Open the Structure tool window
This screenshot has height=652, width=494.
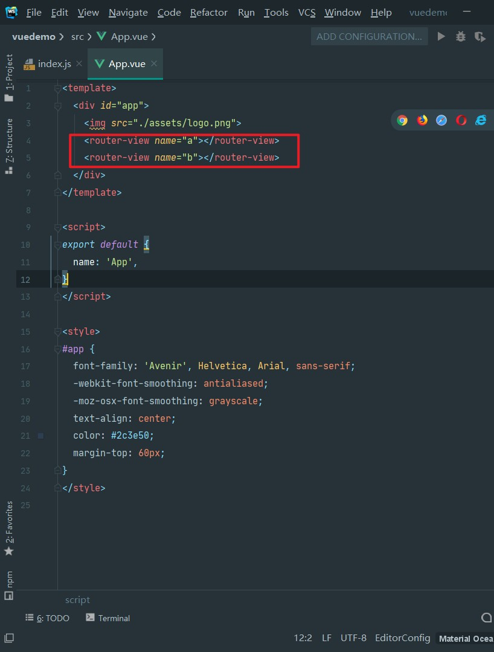pos(8,146)
